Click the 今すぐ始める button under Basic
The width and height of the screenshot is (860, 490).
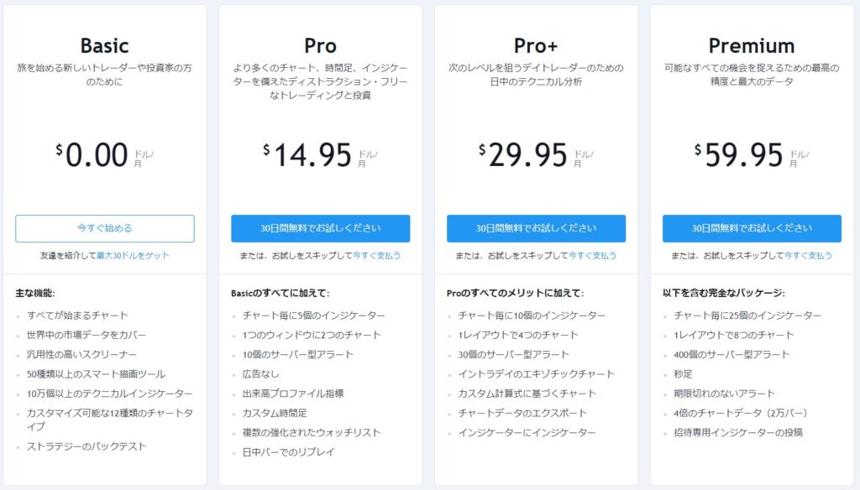coord(105,228)
